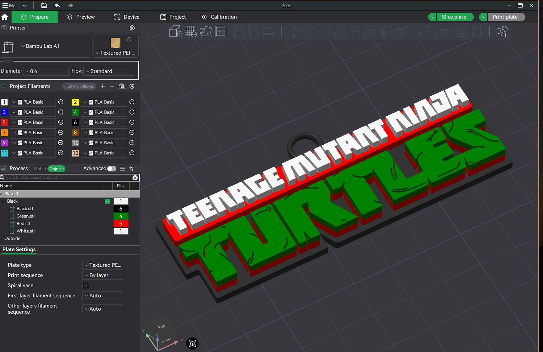The width and height of the screenshot is (543, 352).
Task: Choose the Text shape tool icon
Action: [x=416, y=32]
